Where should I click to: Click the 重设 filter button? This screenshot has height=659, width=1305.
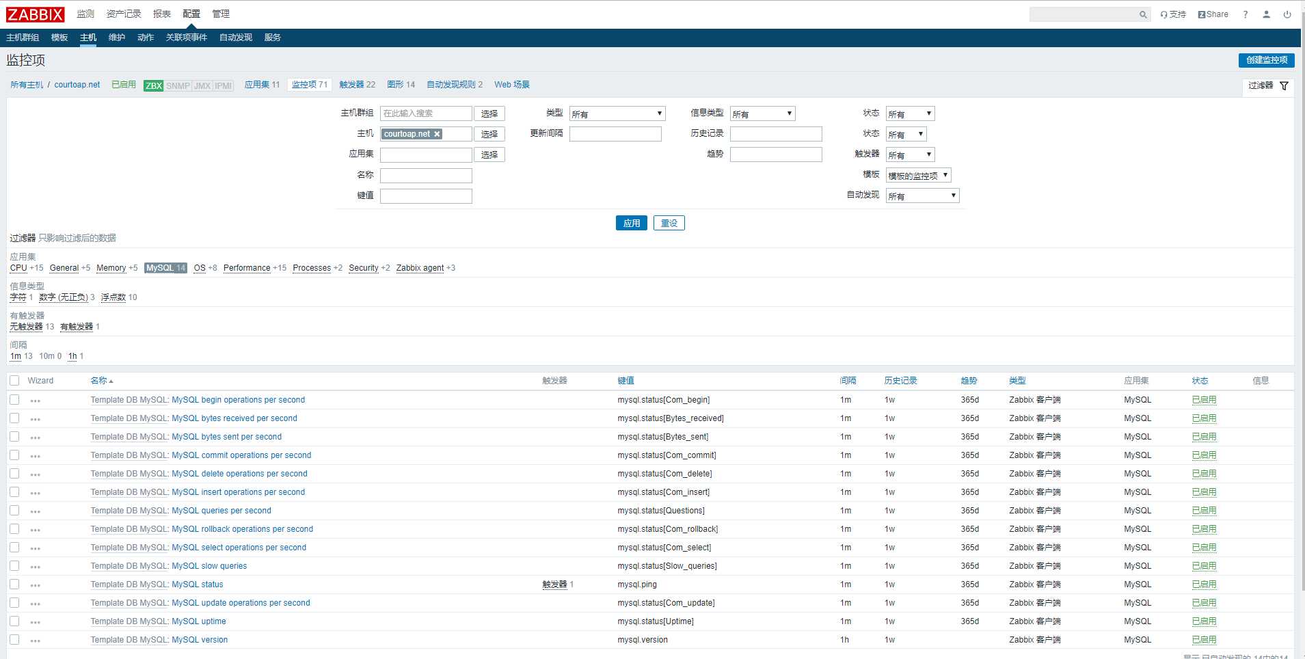669,223
